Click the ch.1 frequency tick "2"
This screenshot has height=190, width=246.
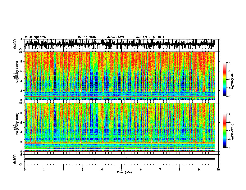[x=22, y=91]
